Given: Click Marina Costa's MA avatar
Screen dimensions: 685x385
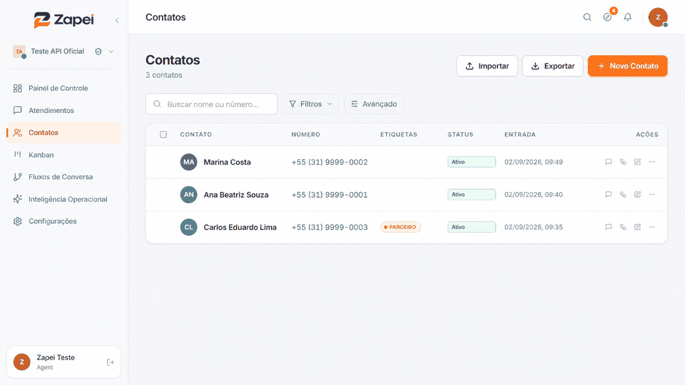Looking at the screenshot, I should click(x=189, y=162).
